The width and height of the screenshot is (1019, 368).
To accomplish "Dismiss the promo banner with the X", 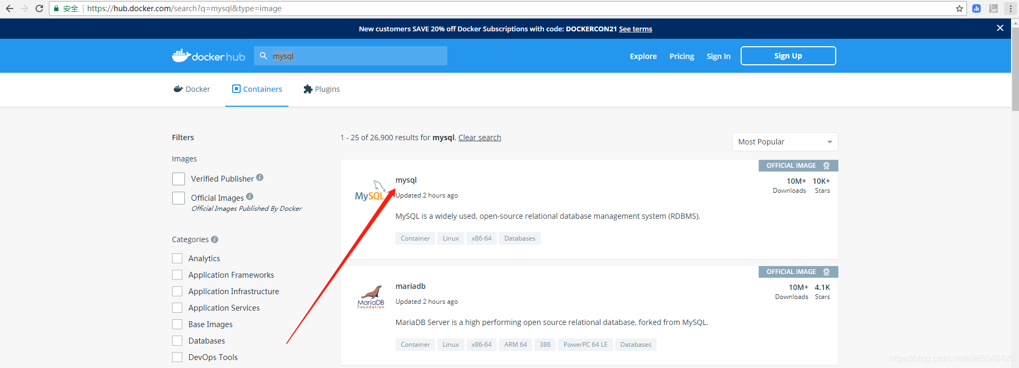I will coord(1000,28).
